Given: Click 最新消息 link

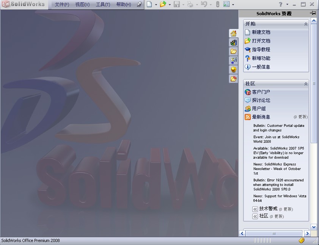Looking at the screenshot, I should pos(261,117).
